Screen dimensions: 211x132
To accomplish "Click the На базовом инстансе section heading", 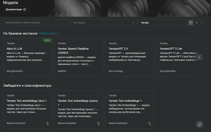I will pos(20,33).
